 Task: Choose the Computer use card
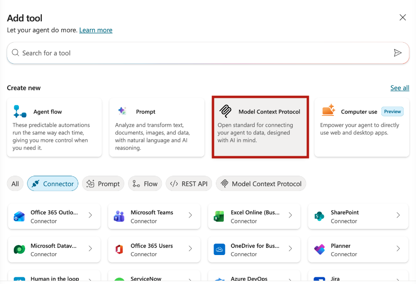click(x=362, y=128)
